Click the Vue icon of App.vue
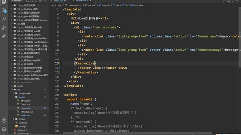The width and height of the screenshot is (241, 135). tap(17, 123)
